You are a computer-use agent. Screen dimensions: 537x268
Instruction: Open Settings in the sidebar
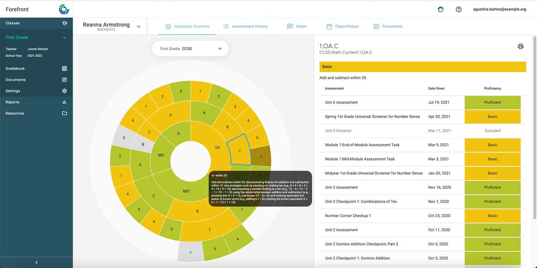[36, 91]
